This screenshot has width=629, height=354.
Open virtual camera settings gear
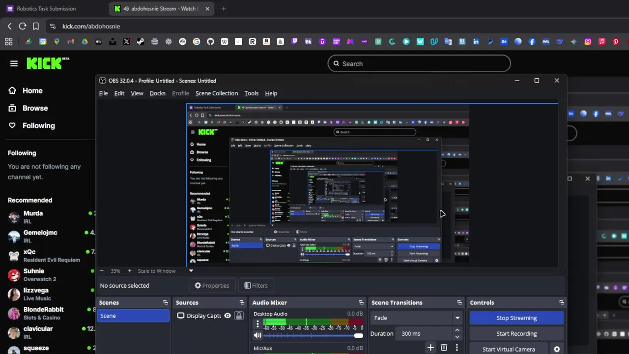[x=557, y=349]
